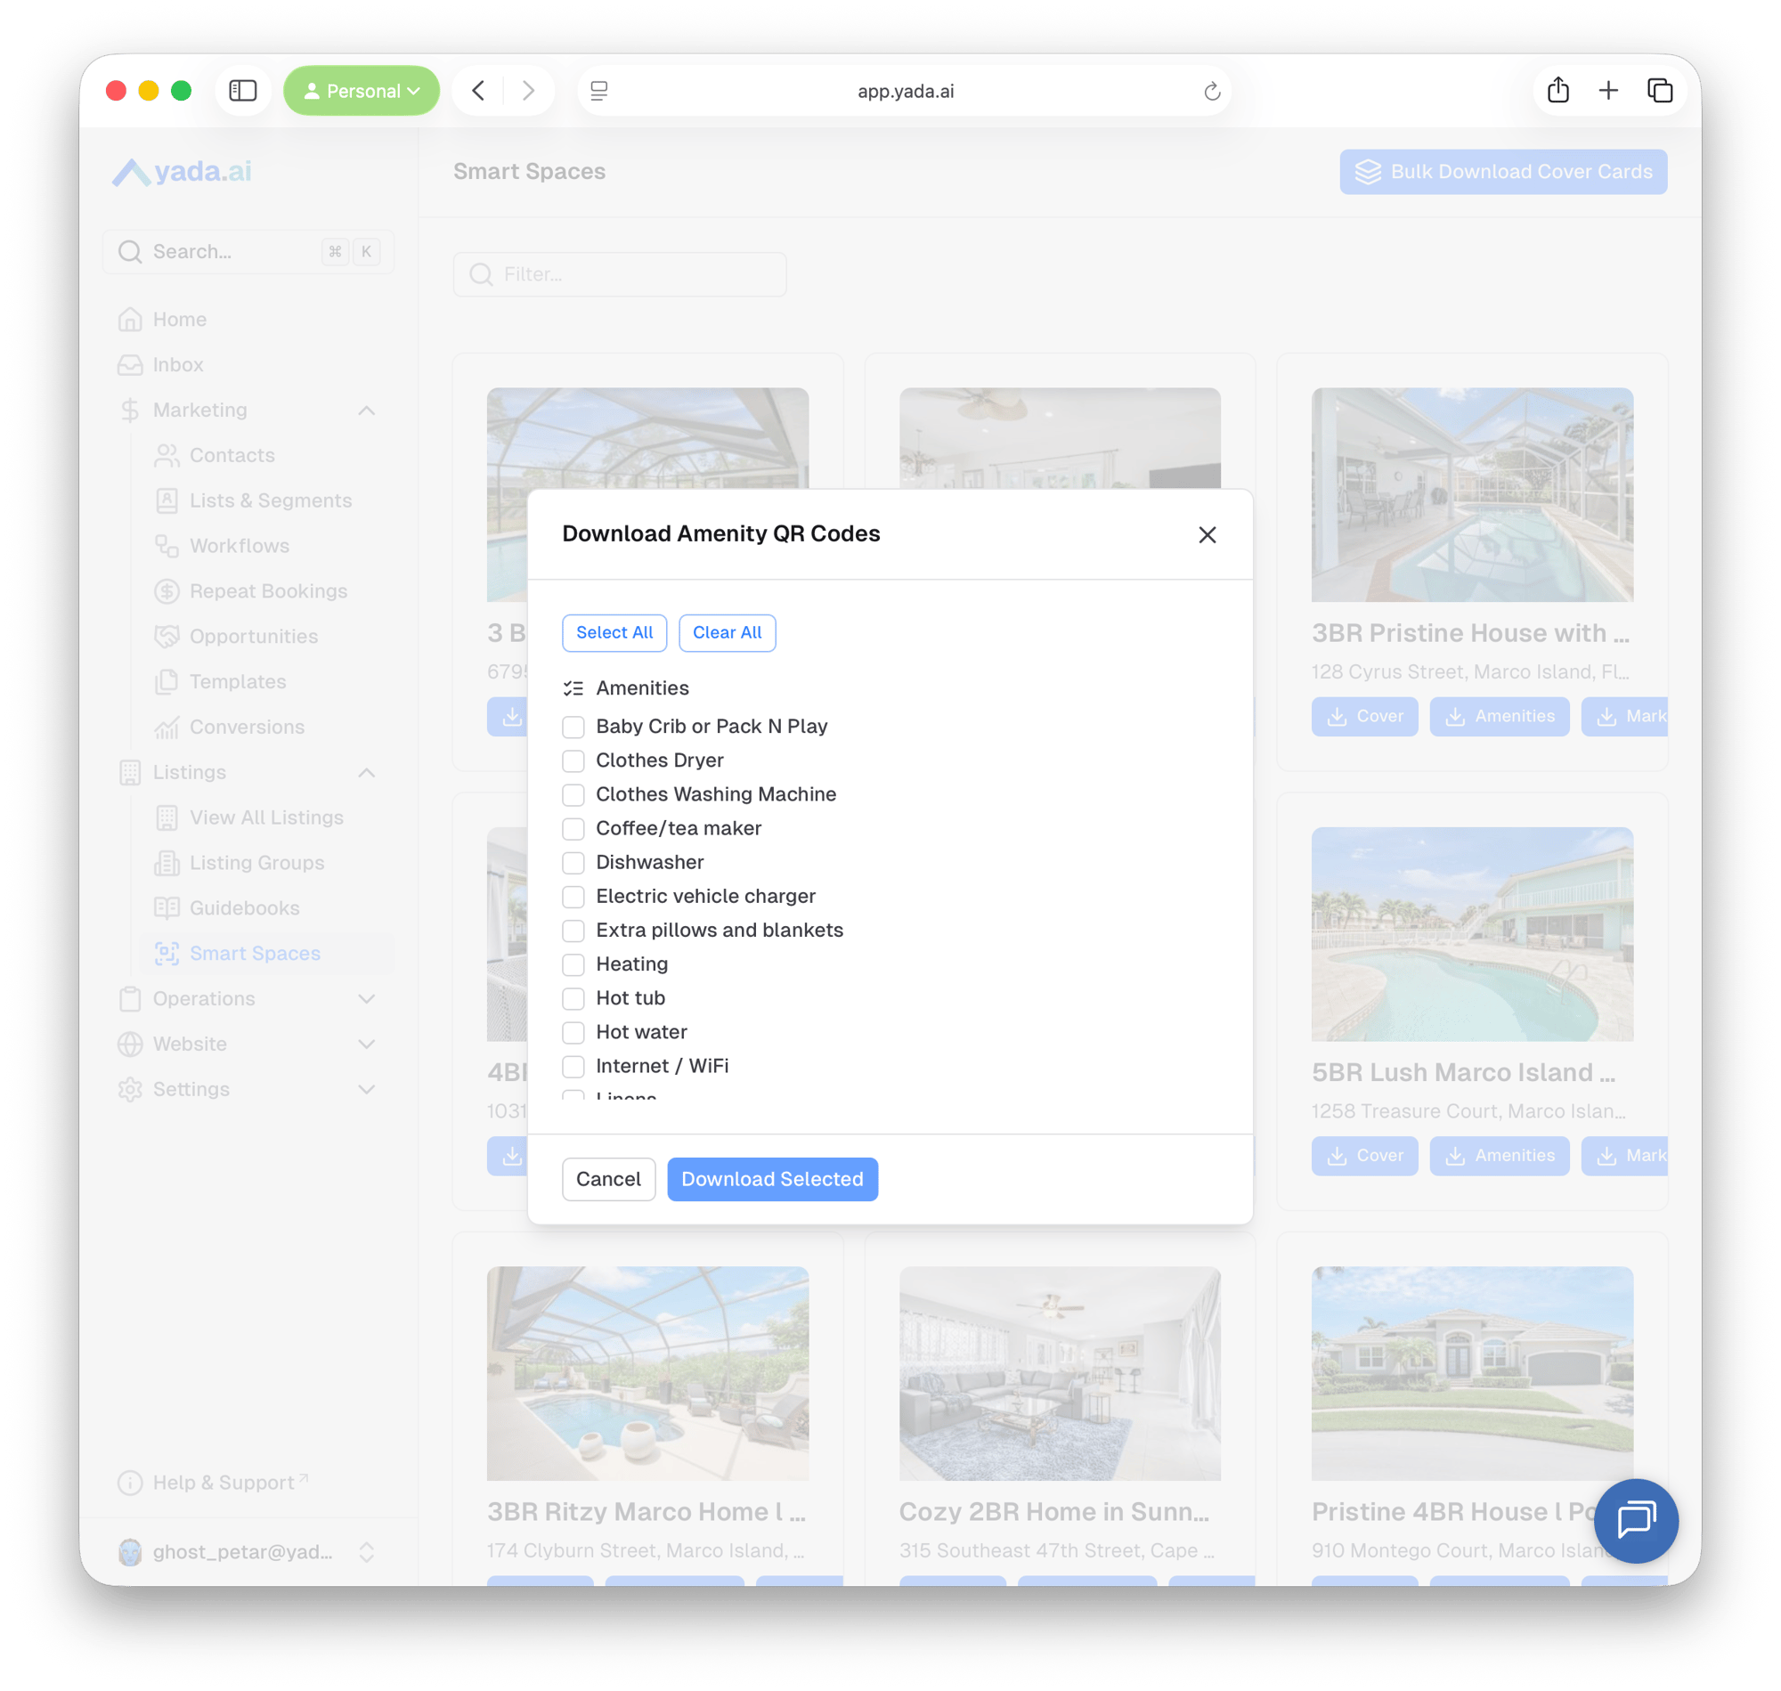Image resolution: width=1781 pixels, height=1691 pixels.
Task: Click the Safari share icon
Action: (x=1557, y=91)
